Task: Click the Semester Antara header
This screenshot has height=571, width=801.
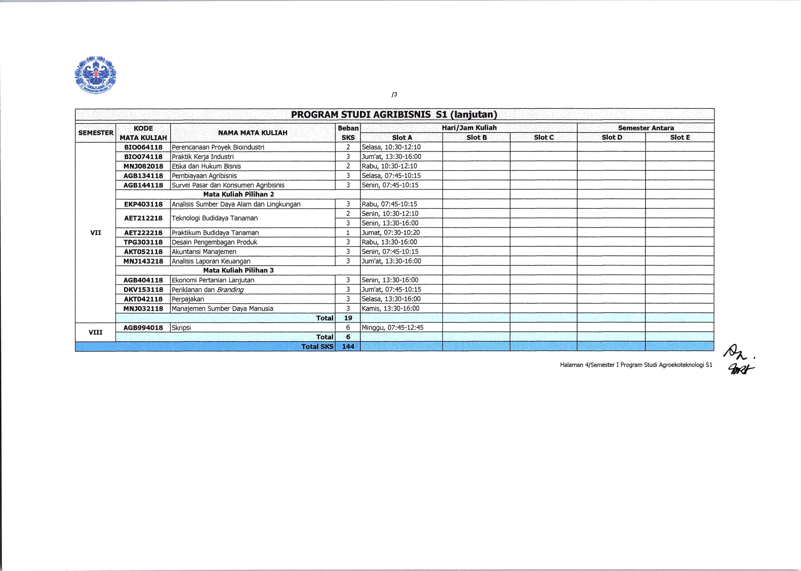Action: pyautogui.click(x=646, y=128)
